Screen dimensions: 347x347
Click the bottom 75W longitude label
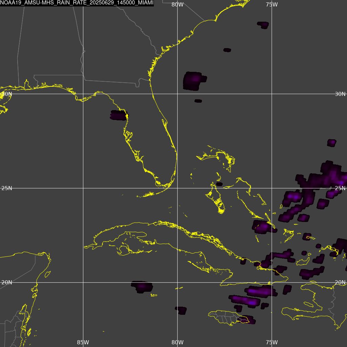pos(272,342)
